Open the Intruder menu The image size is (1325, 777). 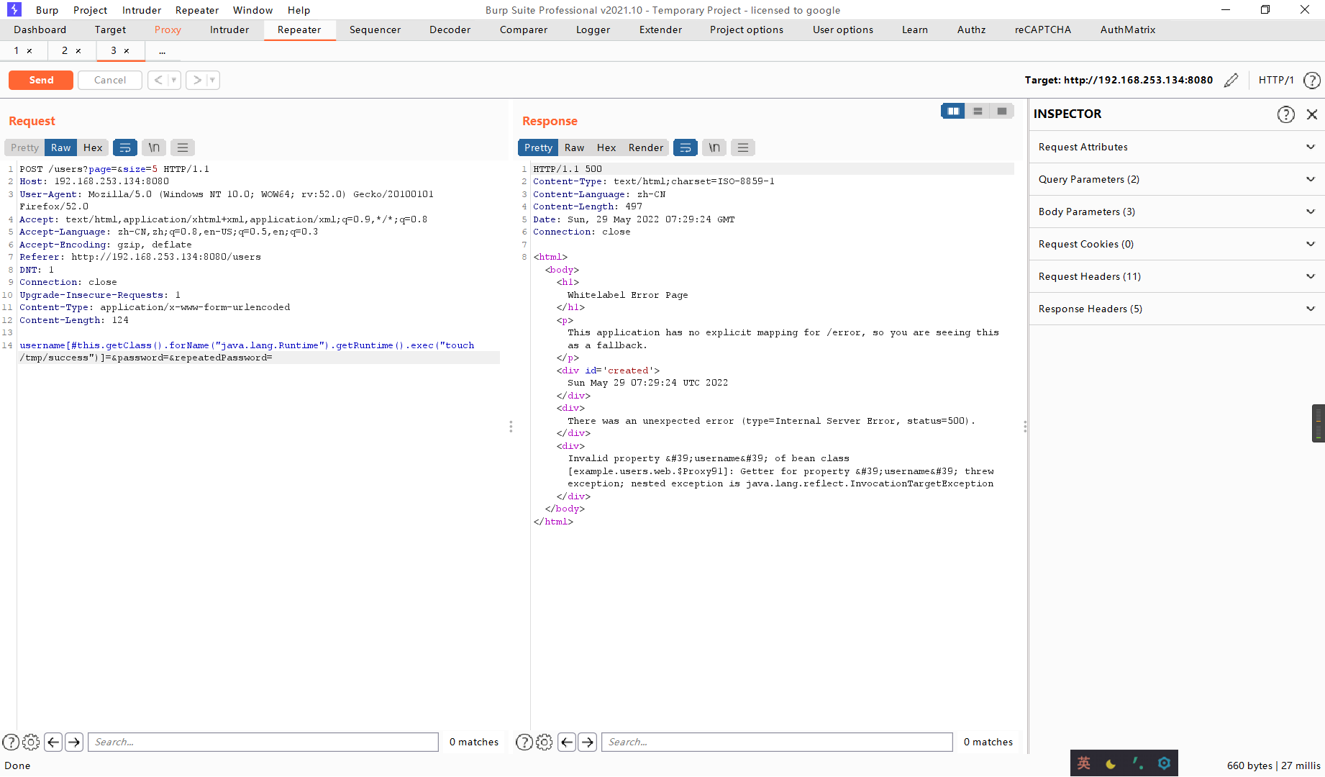(141, 9)
